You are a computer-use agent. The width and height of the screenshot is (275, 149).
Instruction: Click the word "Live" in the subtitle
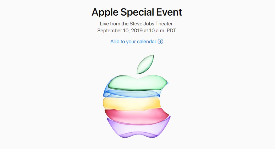coord(104,24)
